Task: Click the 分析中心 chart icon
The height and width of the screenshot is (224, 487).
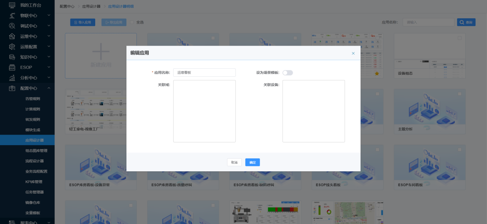Action: pyautogui.click(x=12, y=78)
